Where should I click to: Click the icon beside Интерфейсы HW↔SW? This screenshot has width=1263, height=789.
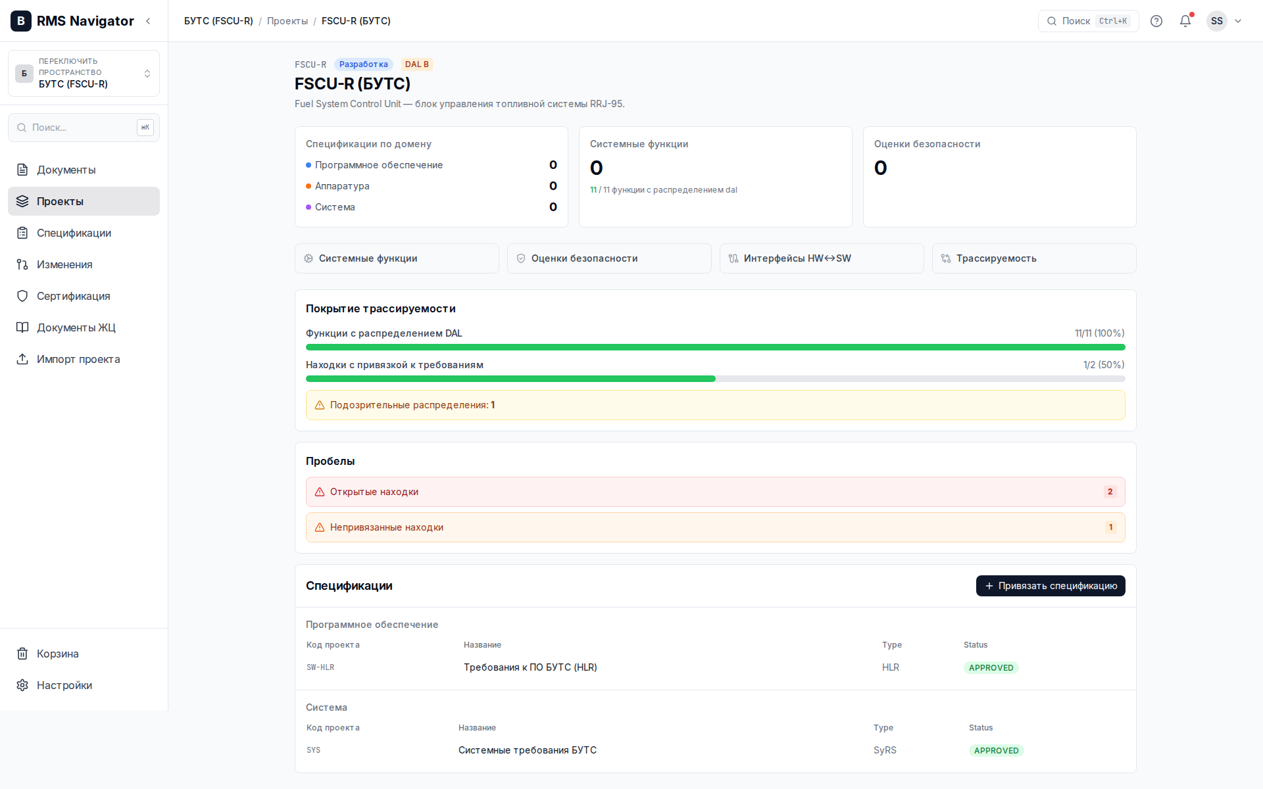733,258
